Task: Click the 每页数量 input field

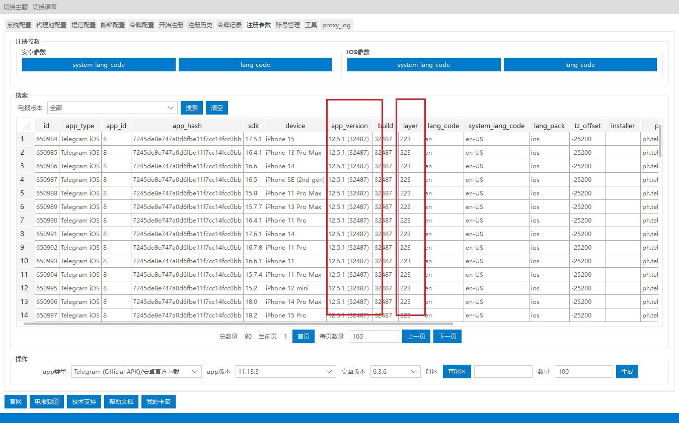Action: point(373,337)
